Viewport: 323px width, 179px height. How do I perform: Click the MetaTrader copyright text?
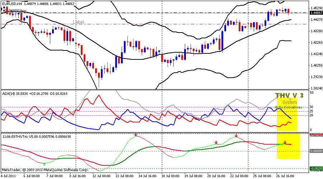tap(45, 170)
